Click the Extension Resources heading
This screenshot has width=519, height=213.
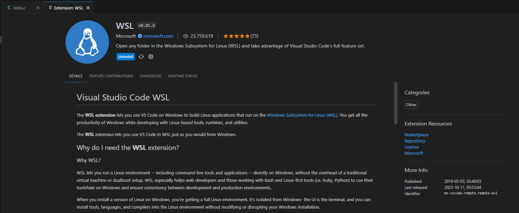[x=428, y=124]
